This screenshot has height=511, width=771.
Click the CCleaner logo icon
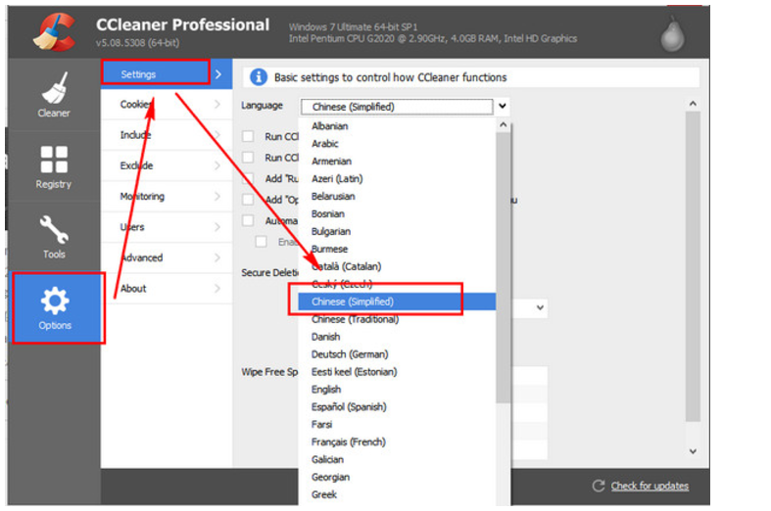[55, 32]
